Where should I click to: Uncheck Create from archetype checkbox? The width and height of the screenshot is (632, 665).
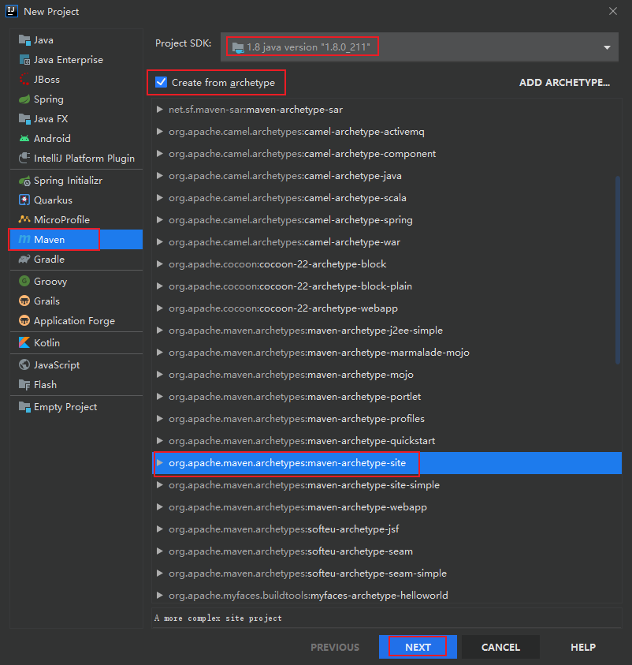[161, 82]
